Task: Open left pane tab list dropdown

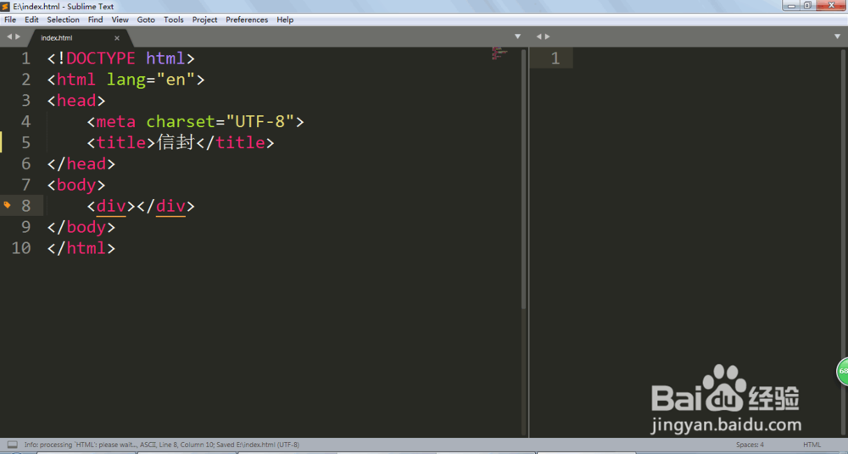Action: click(517, 36)
